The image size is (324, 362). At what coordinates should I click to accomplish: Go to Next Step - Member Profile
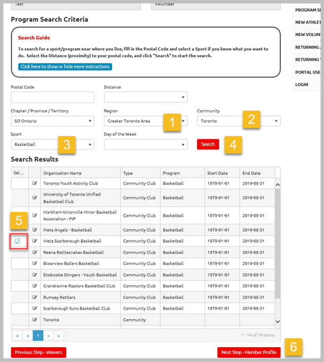click(x=249, y=352)
